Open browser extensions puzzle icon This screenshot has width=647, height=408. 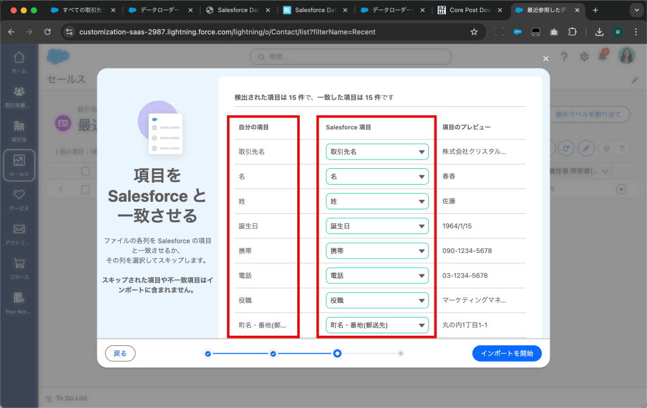coord(572,32)
